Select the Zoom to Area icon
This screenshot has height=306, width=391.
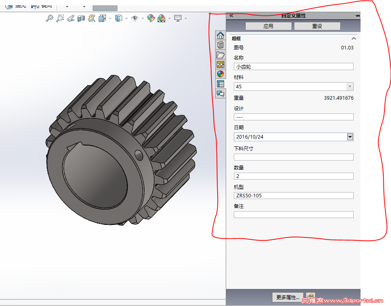(x=60, y=18)
